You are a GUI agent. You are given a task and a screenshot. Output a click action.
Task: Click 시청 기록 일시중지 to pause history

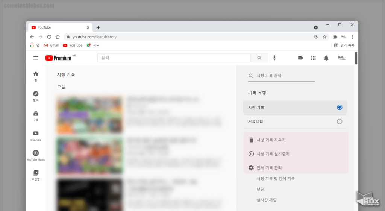pos(273,154)
